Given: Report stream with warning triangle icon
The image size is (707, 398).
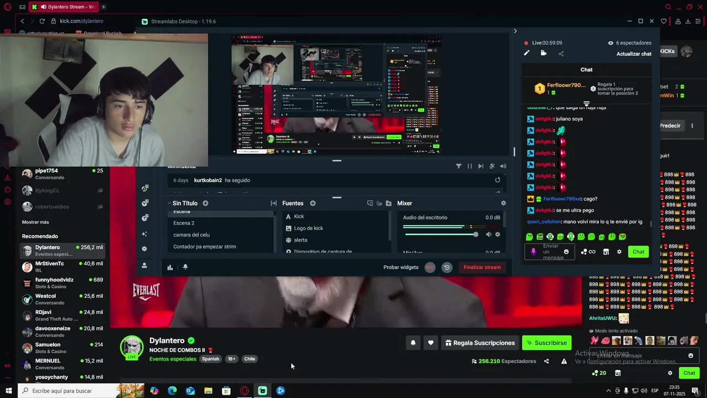Looking at the screenshot, I should point(564,362).
